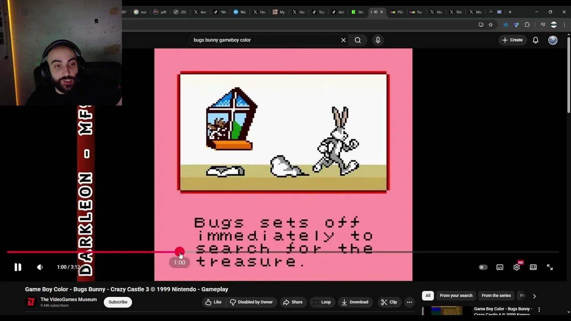
Task: Switch to the 'My' tab
Action: (279, 12)
